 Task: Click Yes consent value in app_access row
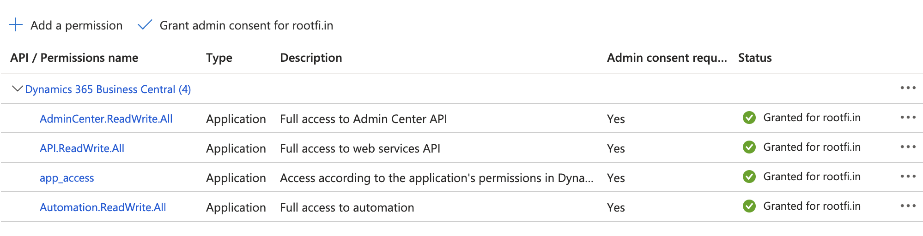pyautogui.click(x=616, y=178)
